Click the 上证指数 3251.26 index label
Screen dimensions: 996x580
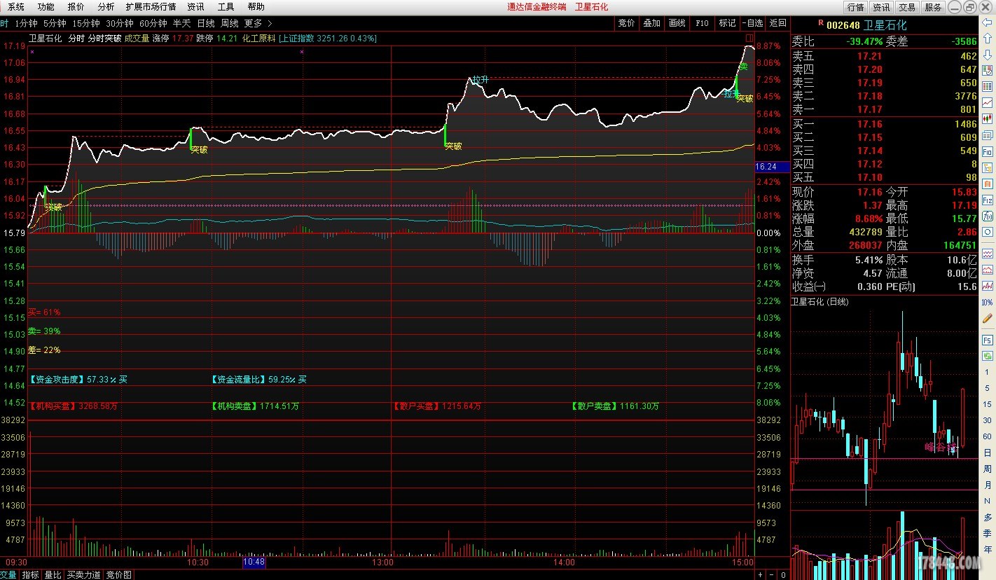click(328, 39)
